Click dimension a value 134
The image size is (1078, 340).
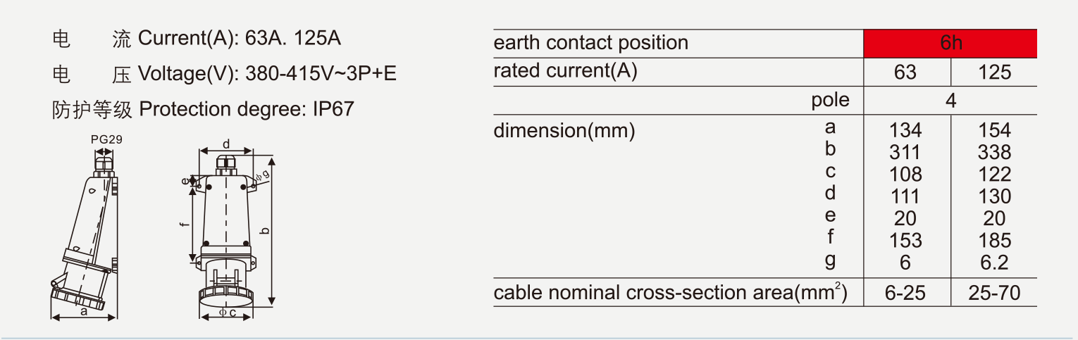click(x=905, y=130)
